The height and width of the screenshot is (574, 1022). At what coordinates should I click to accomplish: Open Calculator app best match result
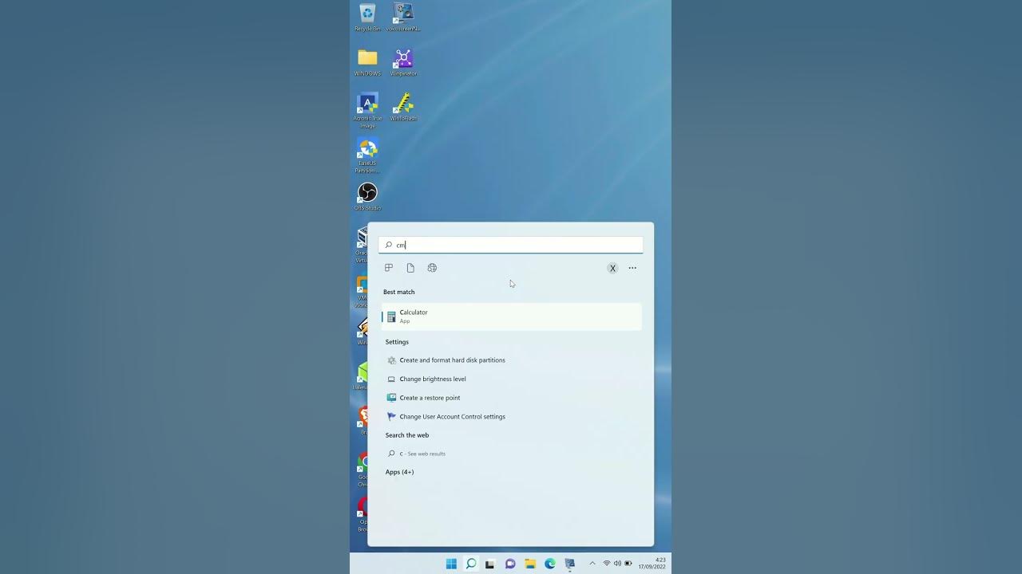click(x=511, y=316)
